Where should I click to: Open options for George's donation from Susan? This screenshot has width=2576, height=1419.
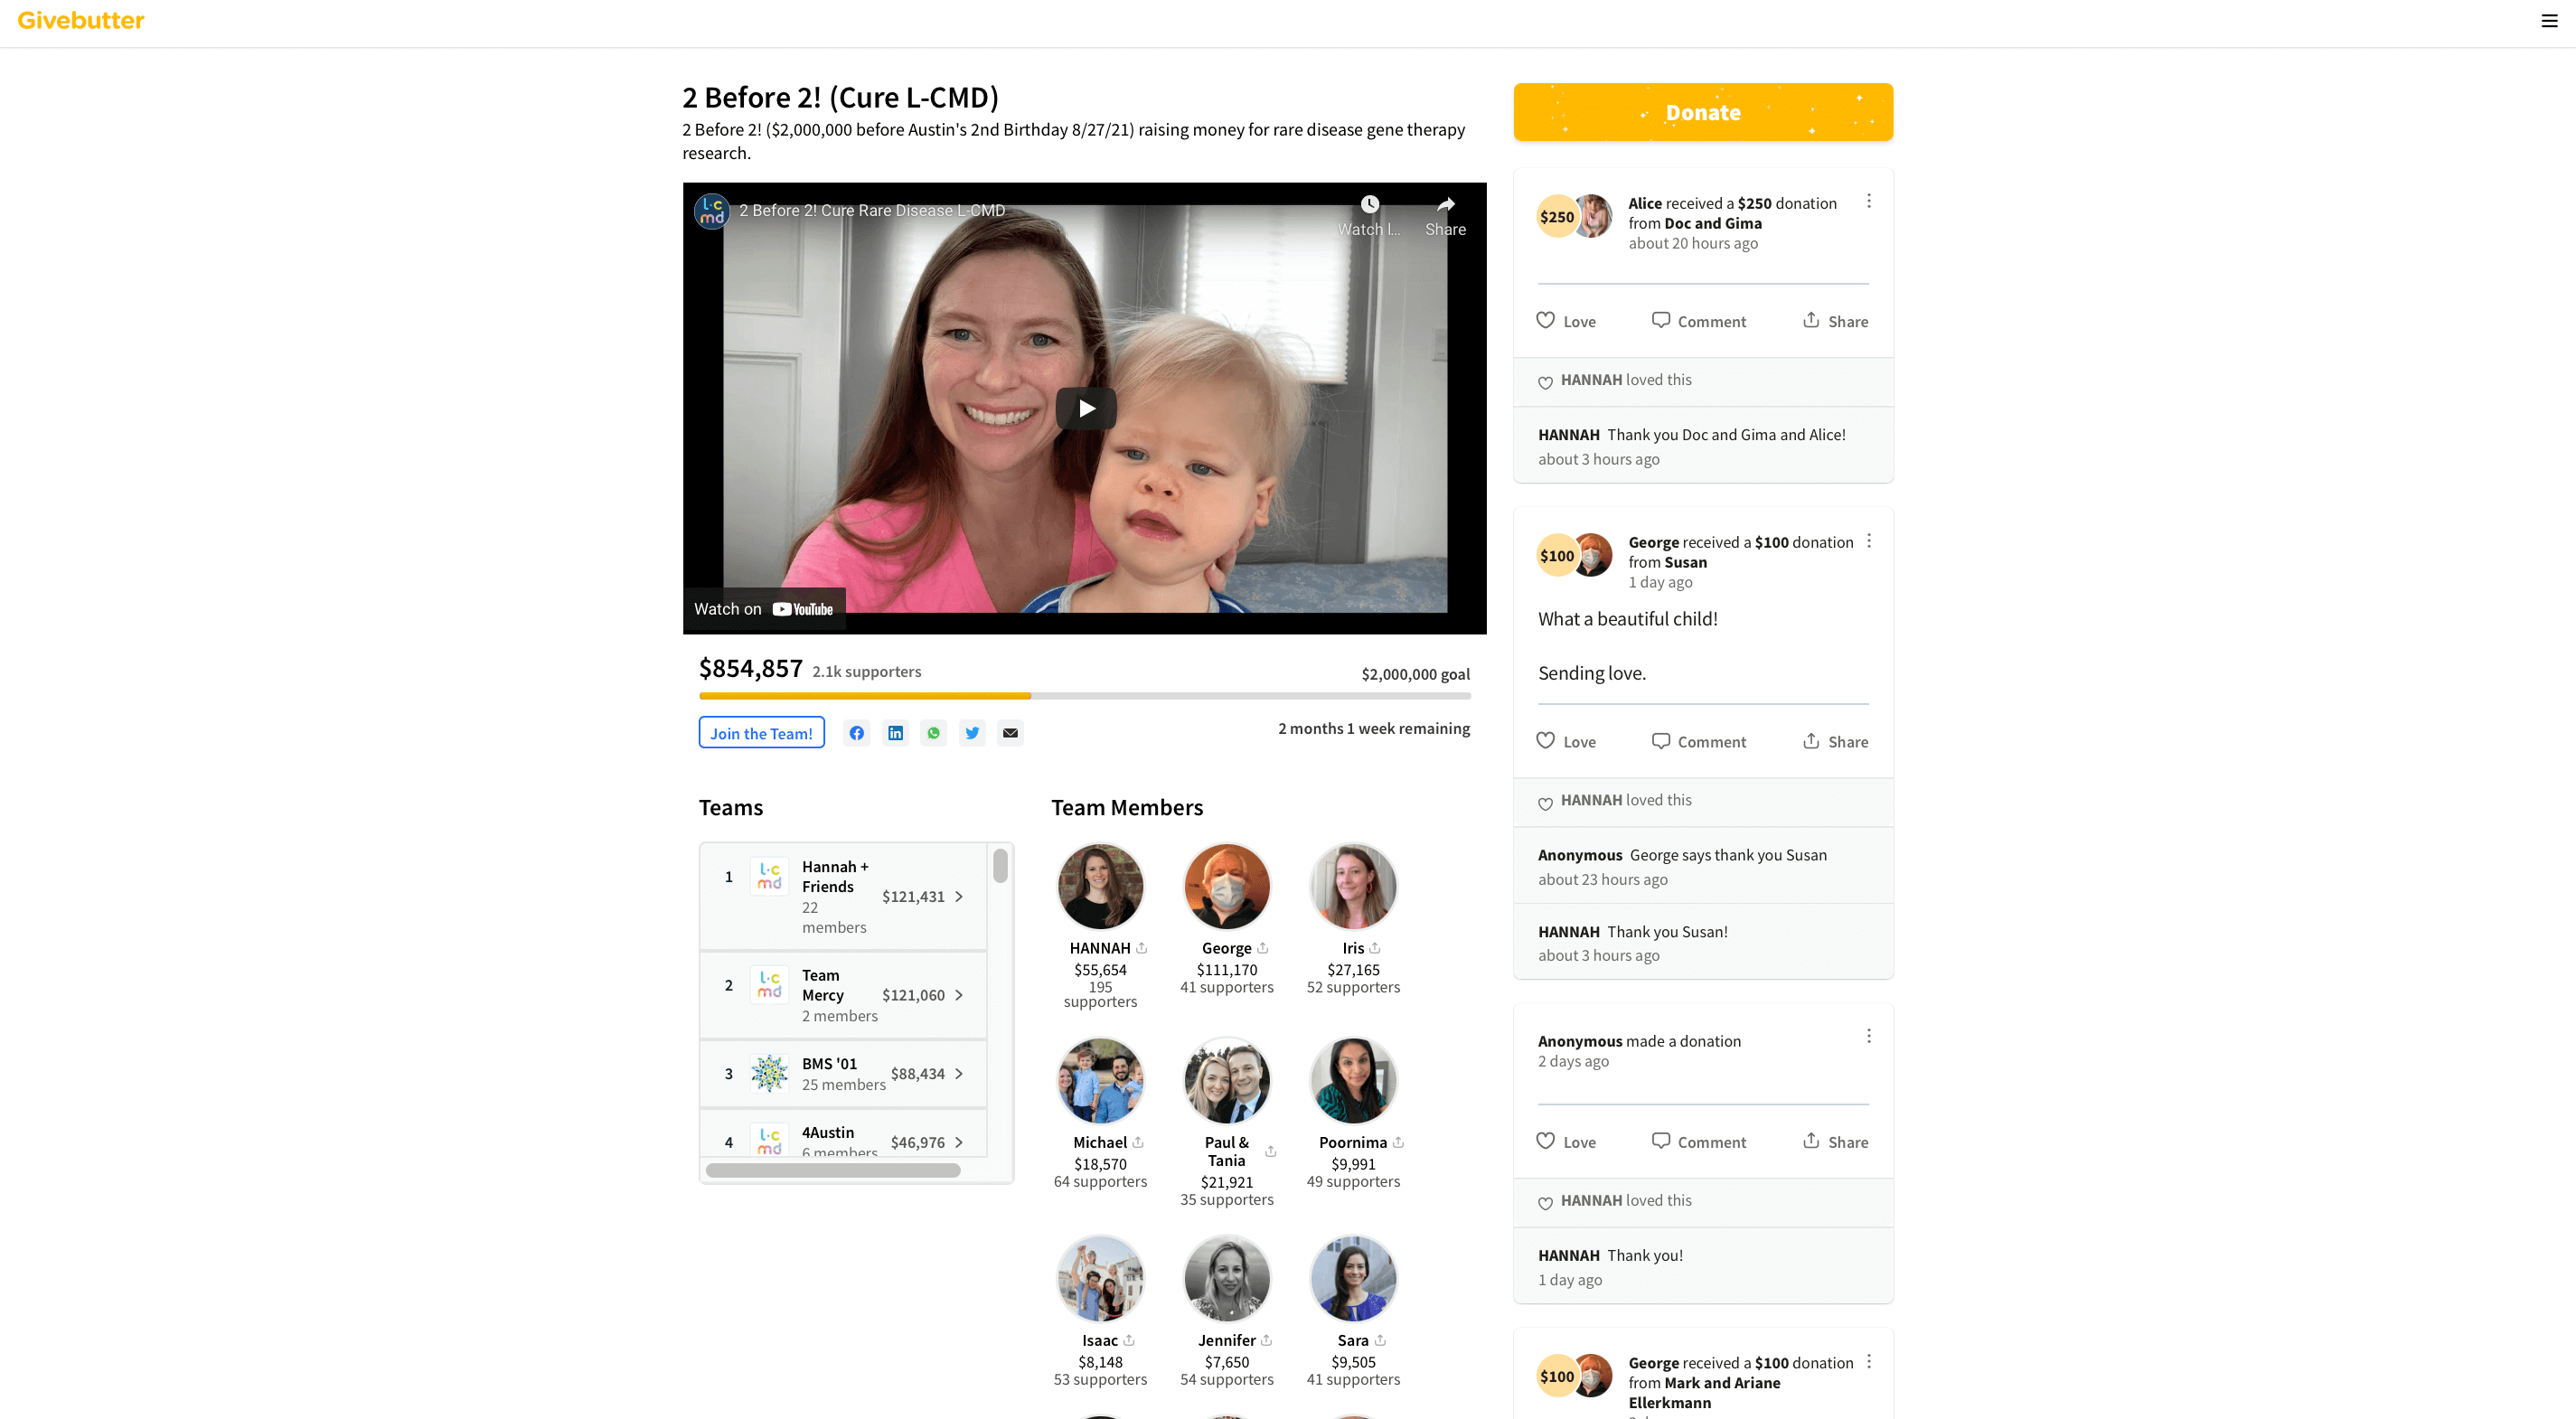(x=1868, y=540)
